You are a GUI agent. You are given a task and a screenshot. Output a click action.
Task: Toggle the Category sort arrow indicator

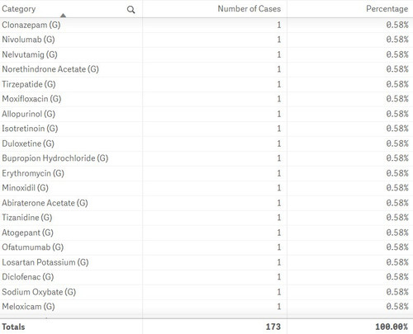[63, 16]
